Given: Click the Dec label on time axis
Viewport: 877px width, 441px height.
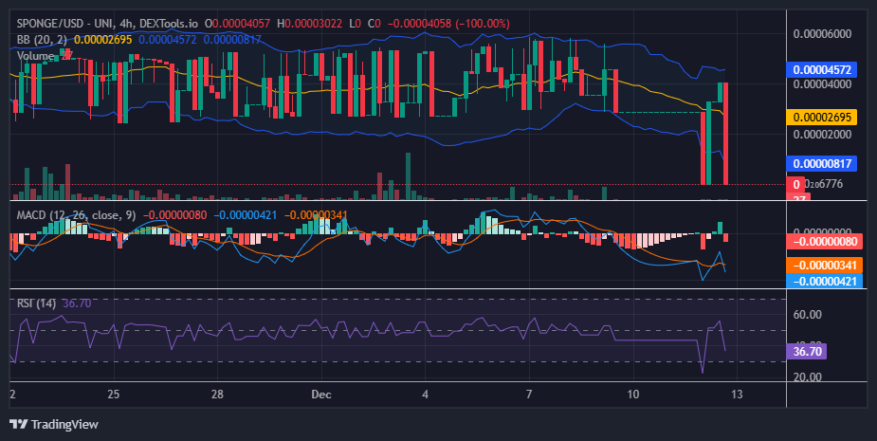Looking at the screenshot, I should point(321,394).
